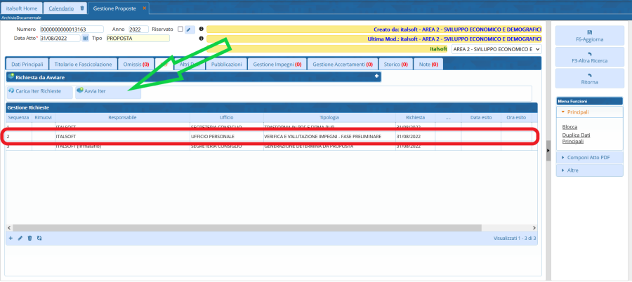Image resolution: width=632 pixels, height=282 pixels.
Task: Click the trash delete icon below grid
Action: click(x=29, y=239)
